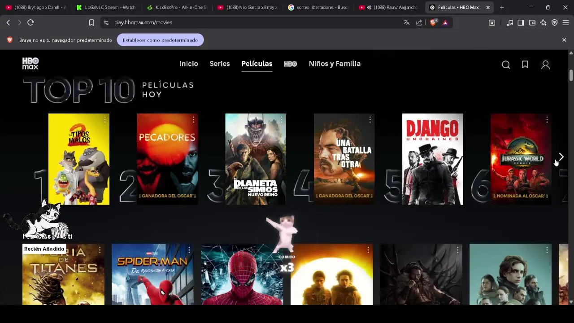Go back with browser back arrow

[8, 22]
